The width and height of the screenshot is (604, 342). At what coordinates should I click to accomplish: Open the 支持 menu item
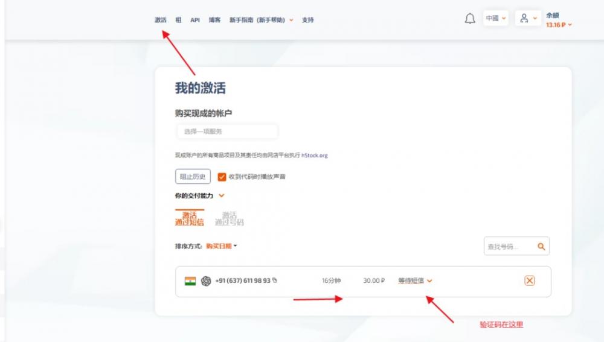308,20
